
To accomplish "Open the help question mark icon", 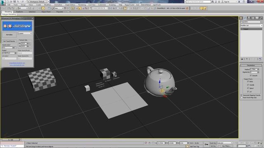I will click(x=244, y=2).
